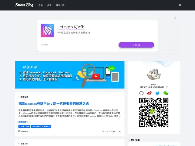Click the Forece author name in the sidebar
This screenshot has width=195, height=146.
(154, 85)
